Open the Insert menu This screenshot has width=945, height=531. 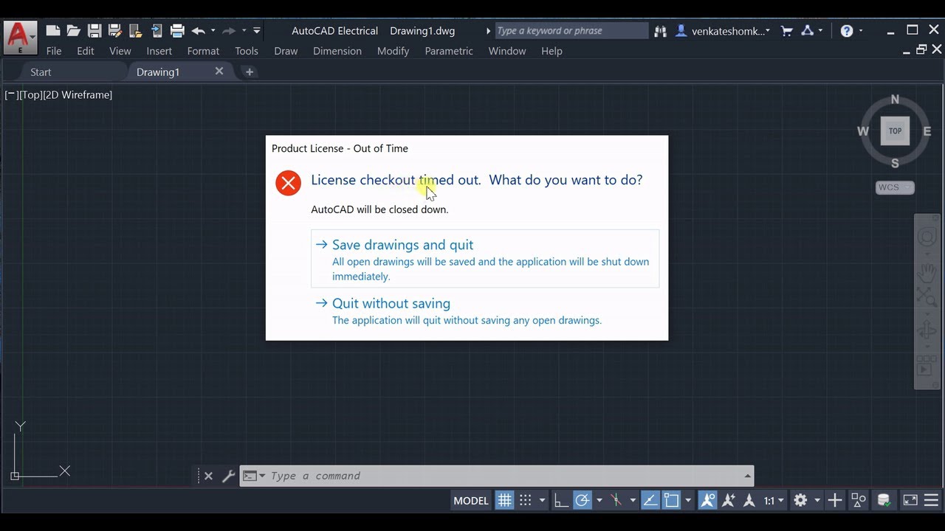click(x=159, y=51)
